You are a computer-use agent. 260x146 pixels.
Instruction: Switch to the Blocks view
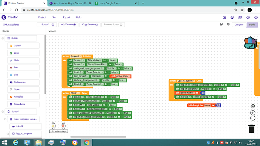(252, 25)
